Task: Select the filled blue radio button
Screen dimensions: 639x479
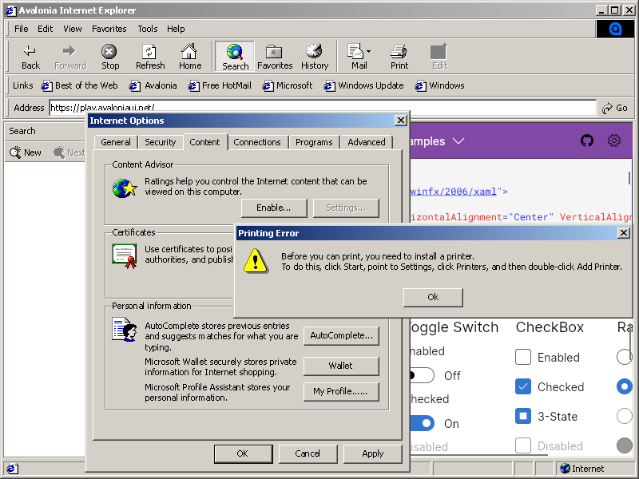Action: tap(625, 386)
